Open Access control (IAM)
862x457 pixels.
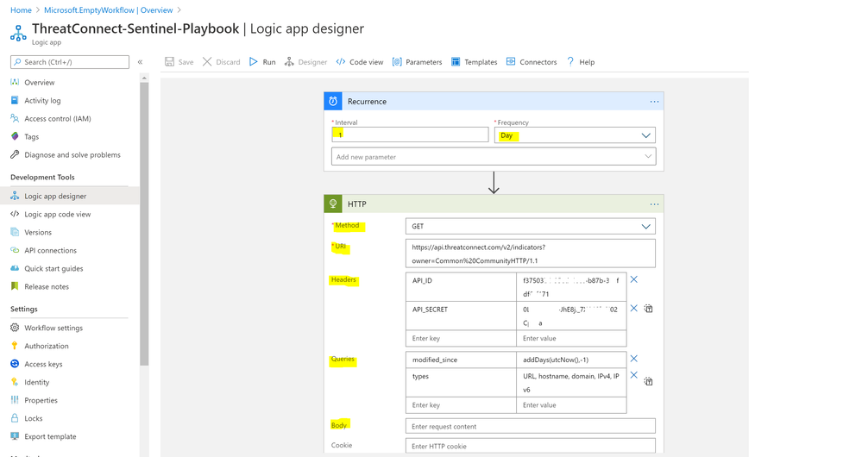click(x=57, y=119)
